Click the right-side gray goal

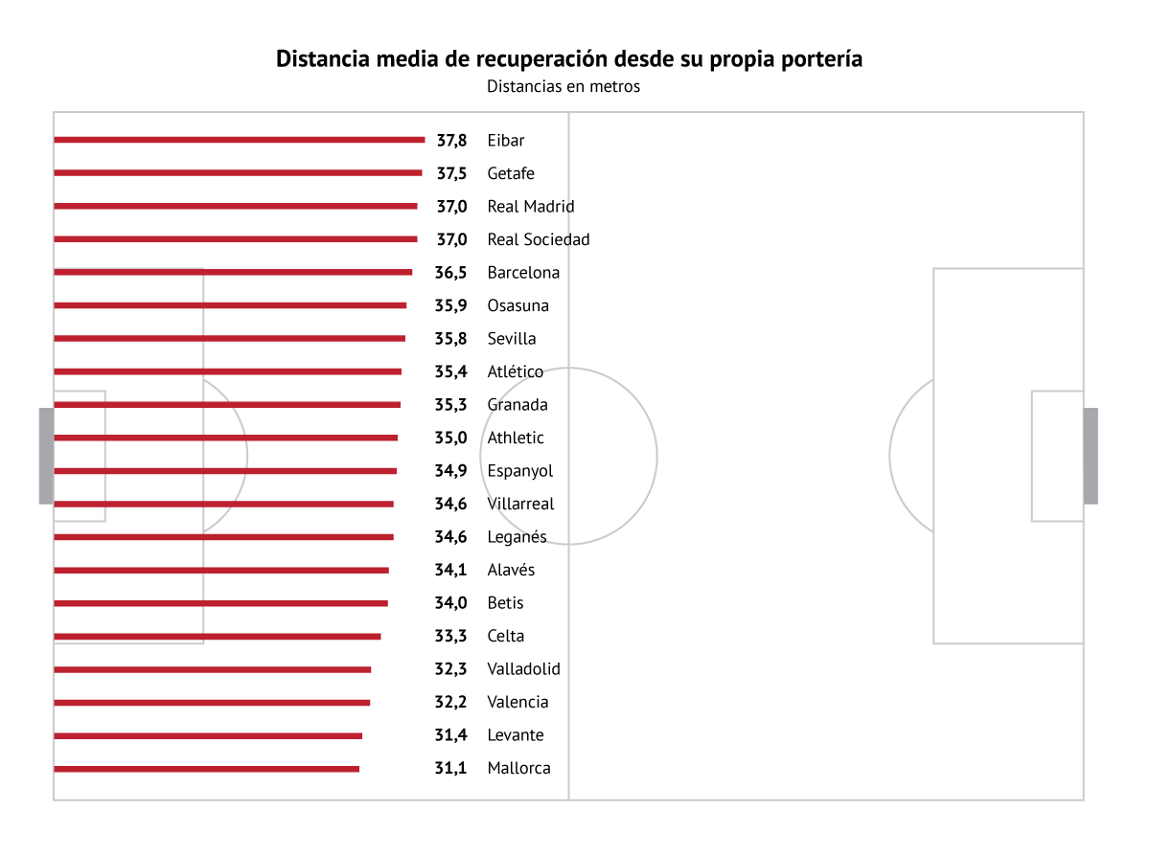(x=1091, y=456)
